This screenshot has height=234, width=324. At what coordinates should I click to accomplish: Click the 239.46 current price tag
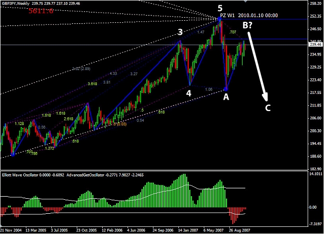tap(316, 45)
